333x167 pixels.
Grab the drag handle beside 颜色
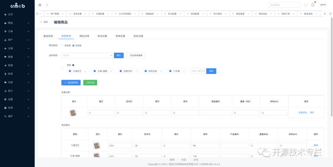(x=62, y=67)
